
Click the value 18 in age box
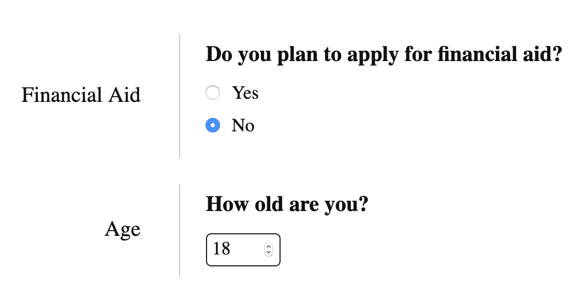(x=222, y=249)
